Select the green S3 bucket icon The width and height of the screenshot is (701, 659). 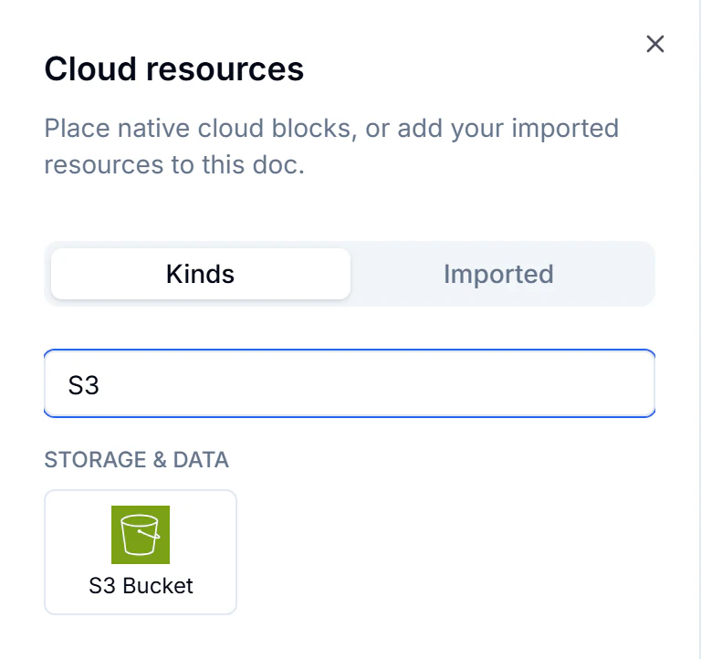(141, 535)
